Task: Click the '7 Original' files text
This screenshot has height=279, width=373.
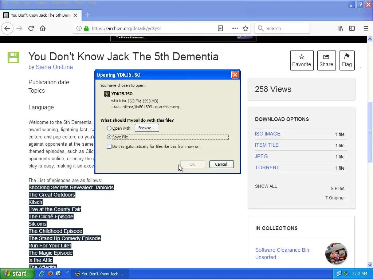Action: [335, 198]
